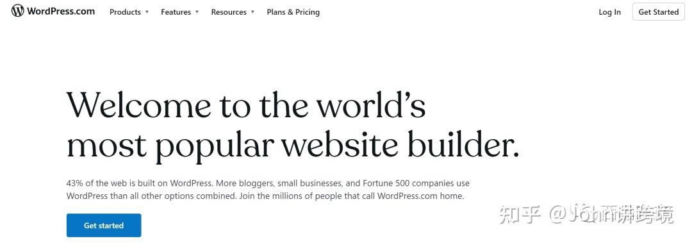Click the outlined Get Started header button
The width and height of the screenshot is (692, 243).
[659, 12]
